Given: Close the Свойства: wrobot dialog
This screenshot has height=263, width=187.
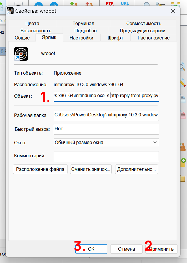Looking at the screenshot, I should click(x=173, y=11).
